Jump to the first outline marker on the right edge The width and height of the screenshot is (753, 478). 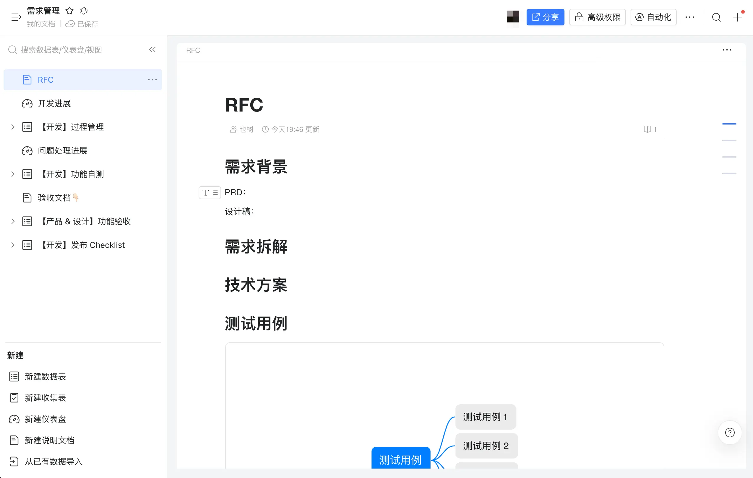point(729,124)
